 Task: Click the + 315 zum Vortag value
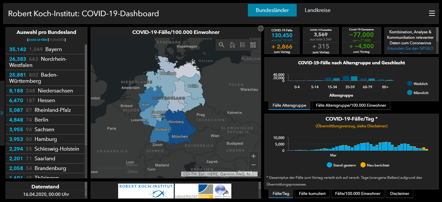point(321,46)
